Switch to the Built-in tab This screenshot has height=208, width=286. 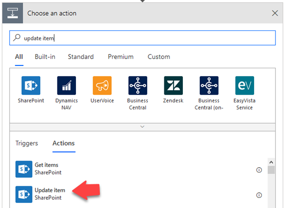point(45,57)
